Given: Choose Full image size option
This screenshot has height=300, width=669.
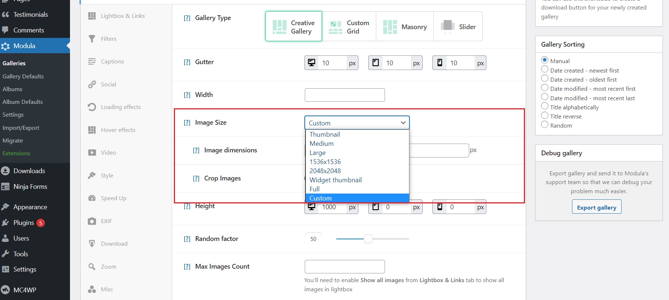Looking at the screenshot, I should 357,189.
